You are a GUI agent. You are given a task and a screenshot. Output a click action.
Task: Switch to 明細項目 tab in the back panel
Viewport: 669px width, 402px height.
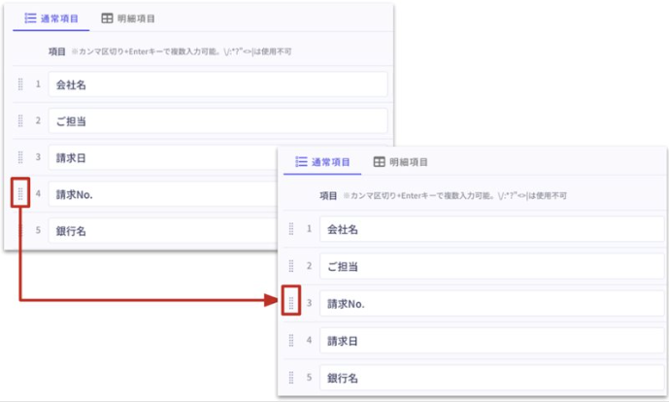[127, 18]
